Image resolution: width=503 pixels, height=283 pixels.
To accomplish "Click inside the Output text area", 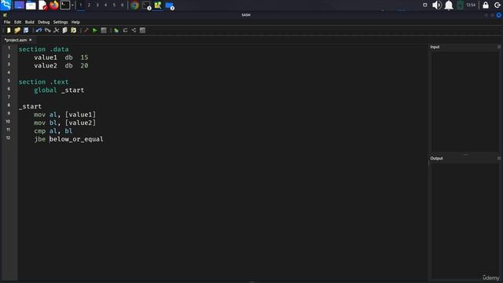I will 464,221.
